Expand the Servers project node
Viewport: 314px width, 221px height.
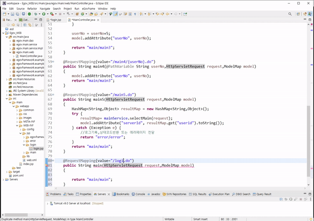(x=2, y=180)
